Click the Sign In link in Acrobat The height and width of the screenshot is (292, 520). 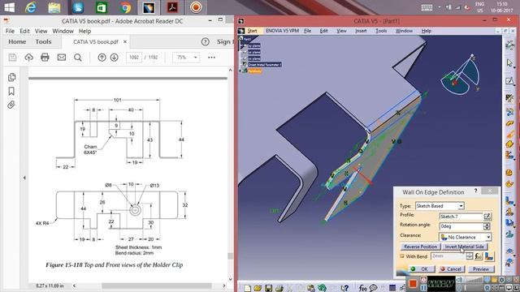(225, 41)
